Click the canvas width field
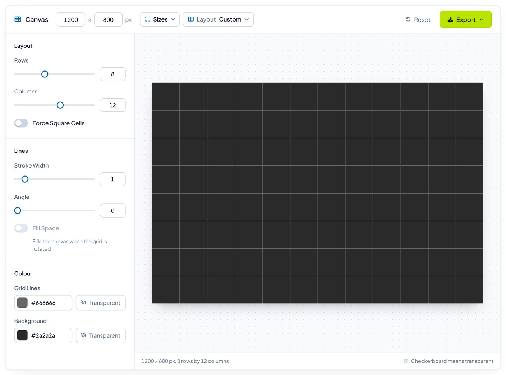Image resolution: width=506 pixels, height=375 pixels. coord(71,19)
